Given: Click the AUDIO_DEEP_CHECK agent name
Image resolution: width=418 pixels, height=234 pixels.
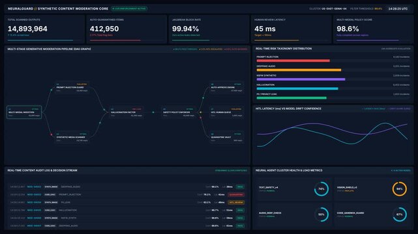Looking at the screenshot, I should point(270,213).
